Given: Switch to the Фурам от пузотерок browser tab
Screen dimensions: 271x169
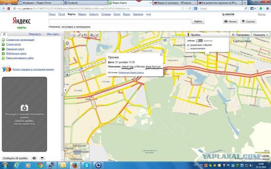Looking at the screenshot, I should coord(175,3).
